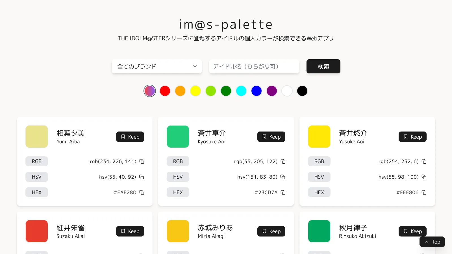This screenshot has height=254, width=452.
Task: Toggle the black color filter circle
Action: point(302,91)
